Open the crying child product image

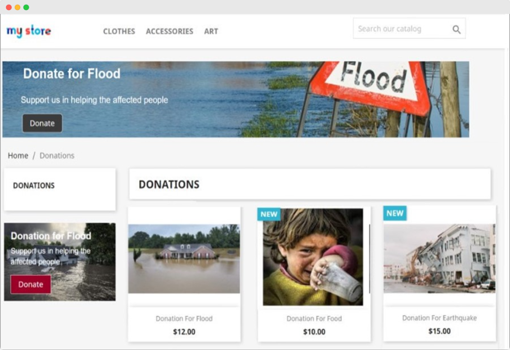tap(313, 257)
